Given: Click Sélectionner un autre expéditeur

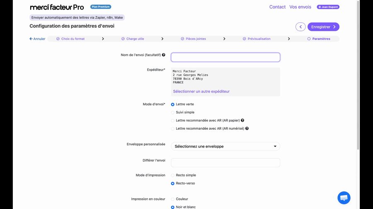Looking at the screenshot, I should 201,91.
